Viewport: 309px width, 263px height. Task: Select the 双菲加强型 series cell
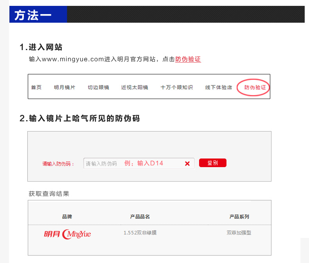pyautogui.click(x=239, y=232)
